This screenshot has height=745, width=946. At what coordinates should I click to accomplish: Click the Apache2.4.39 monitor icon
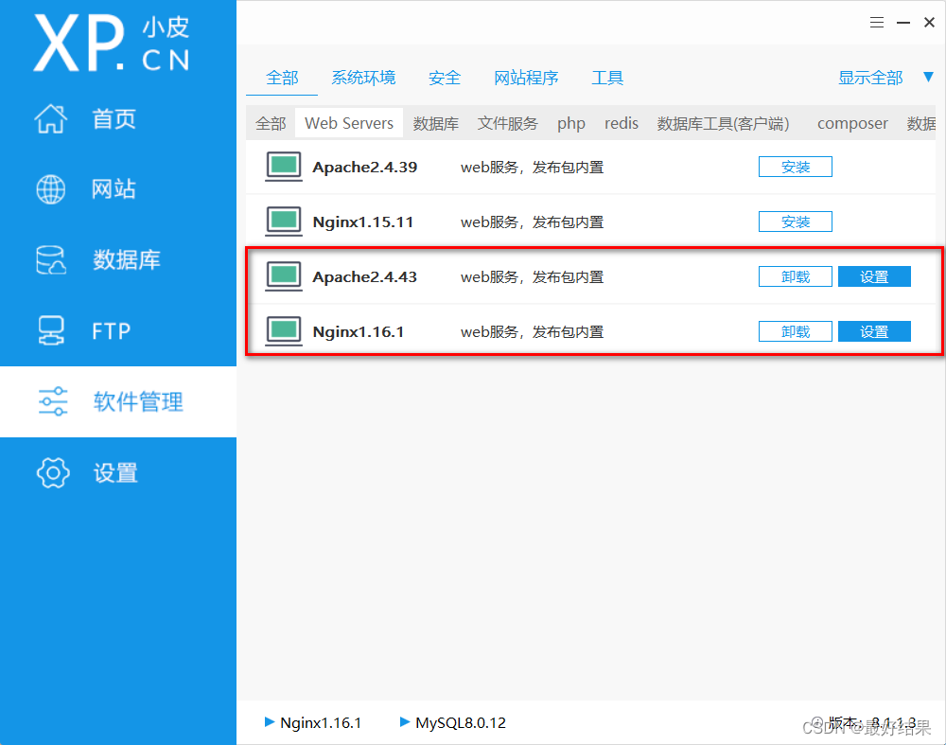point(284,167)
